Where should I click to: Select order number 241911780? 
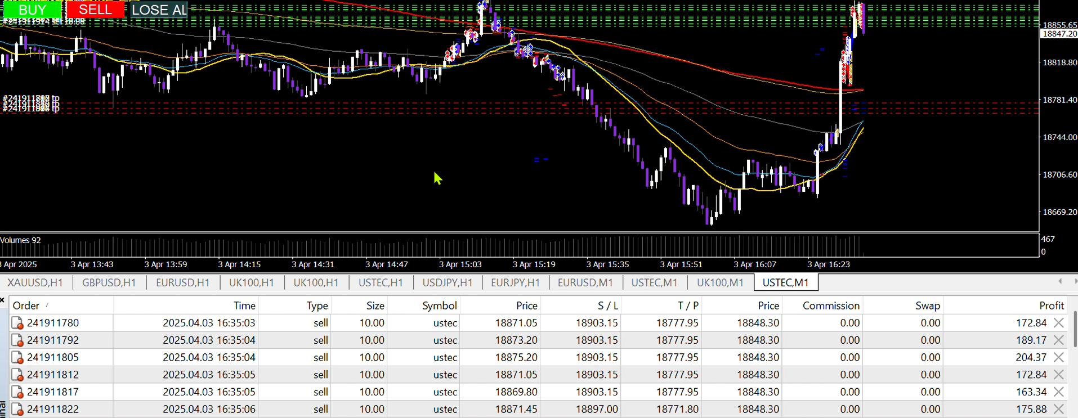tap(53, 323)
